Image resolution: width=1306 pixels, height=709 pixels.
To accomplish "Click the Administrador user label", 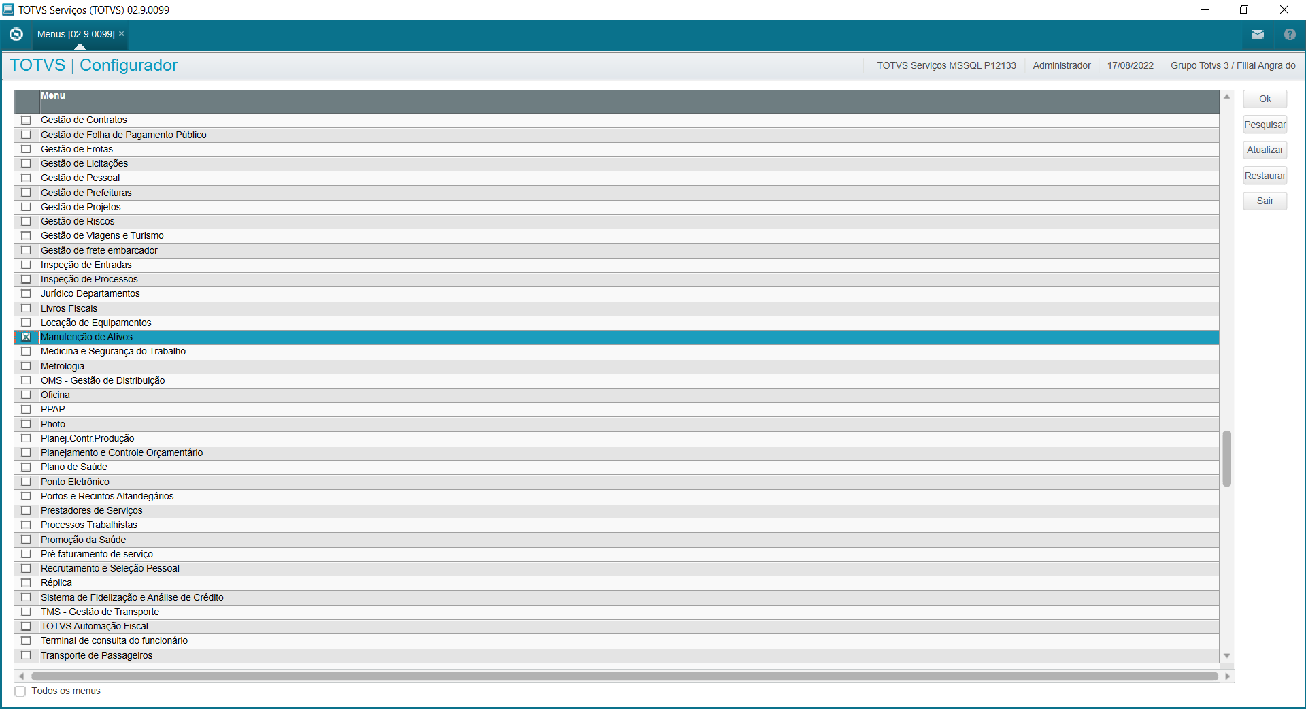I will [x=1062, y=66].
